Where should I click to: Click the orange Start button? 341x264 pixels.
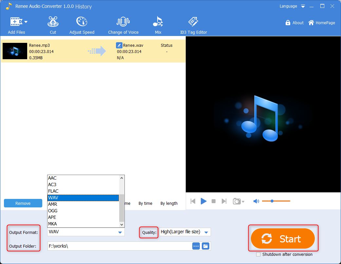click(x=283, y=239)
